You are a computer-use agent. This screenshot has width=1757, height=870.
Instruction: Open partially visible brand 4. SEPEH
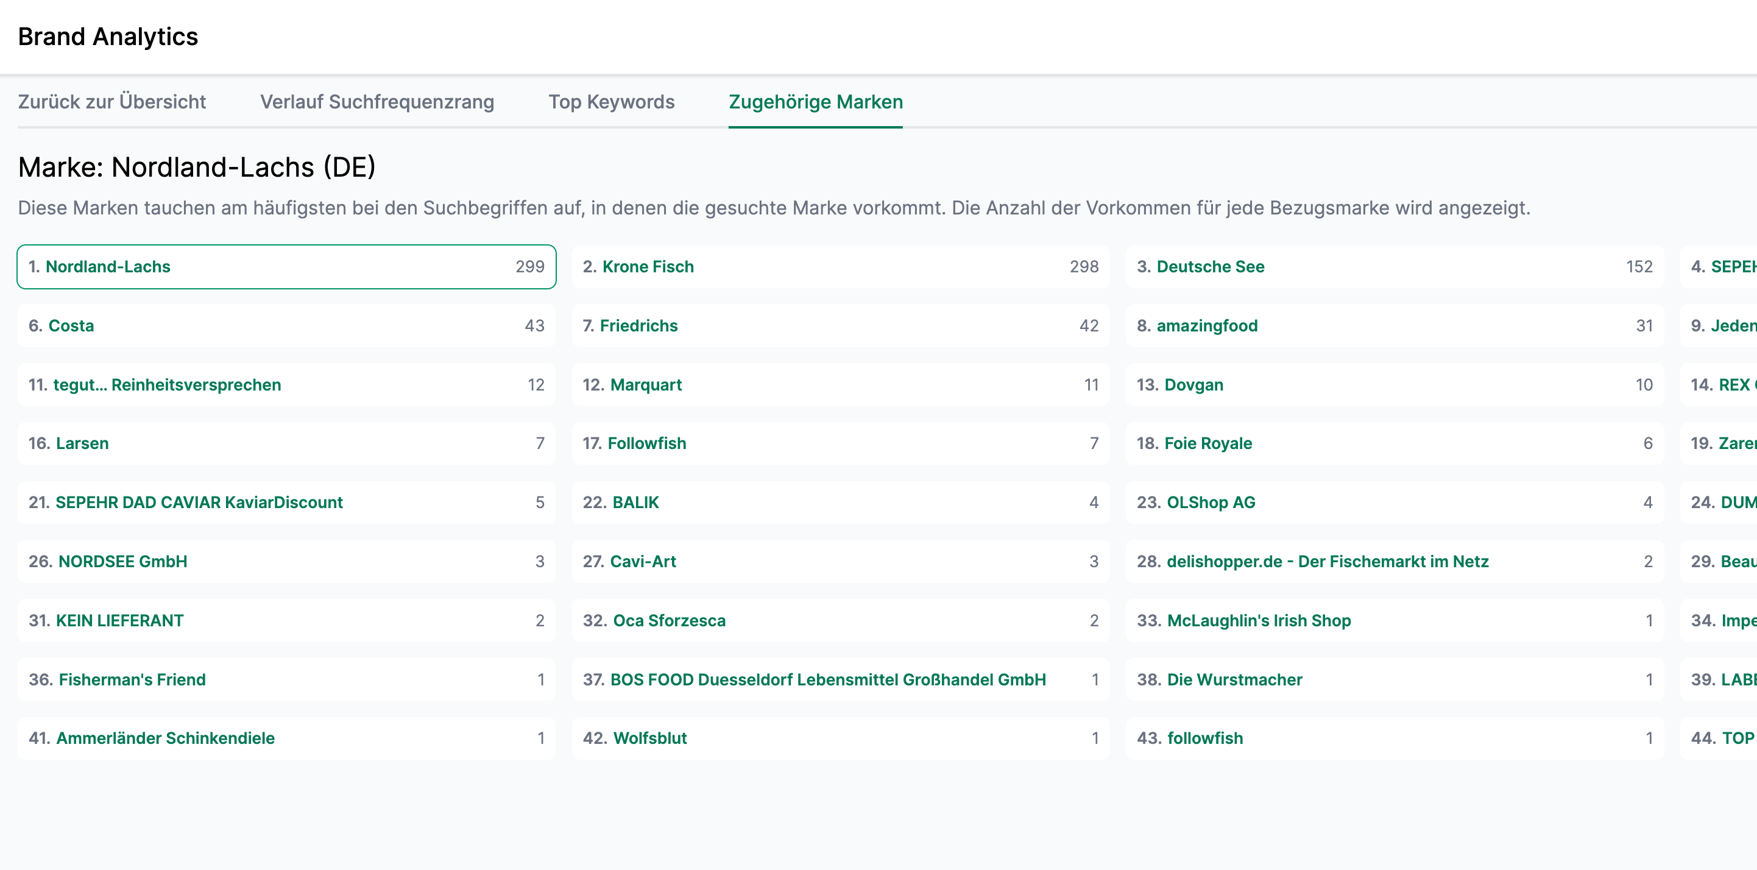pos(1719,267)
